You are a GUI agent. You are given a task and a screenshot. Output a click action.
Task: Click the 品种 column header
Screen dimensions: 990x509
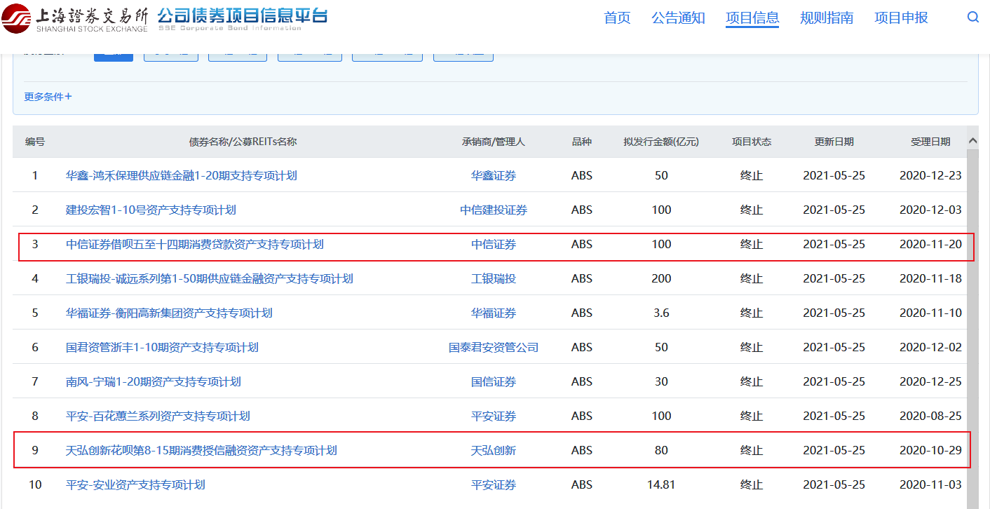pos(582,142)
